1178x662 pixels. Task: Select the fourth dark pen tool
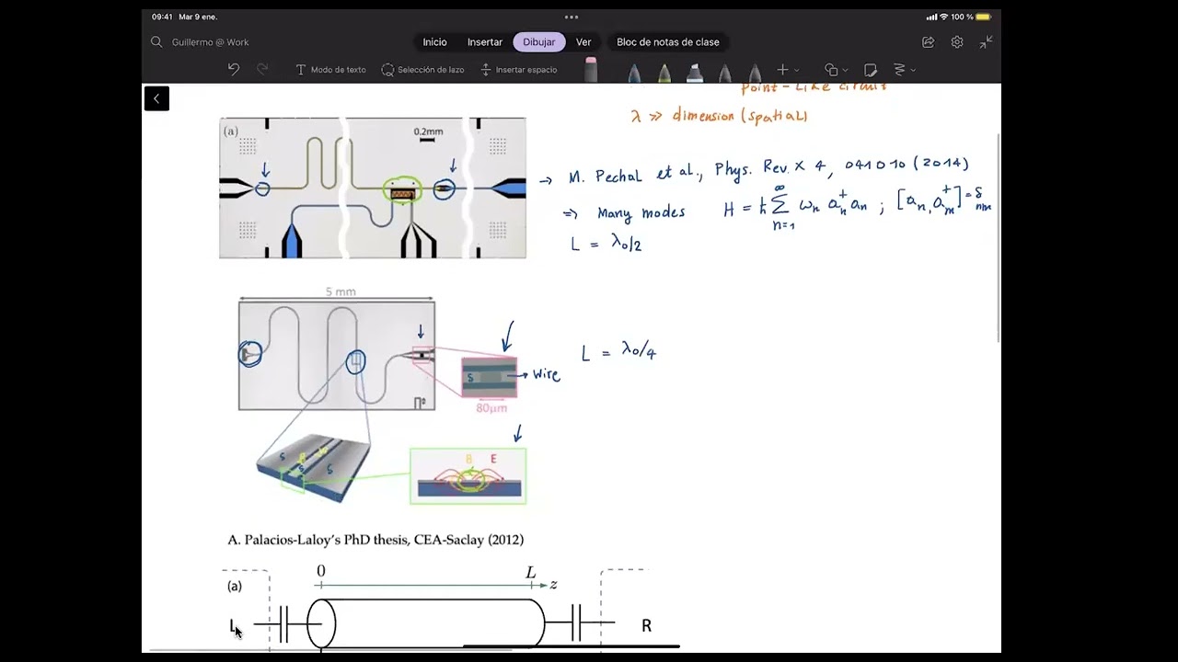click(x=725, y=72)
